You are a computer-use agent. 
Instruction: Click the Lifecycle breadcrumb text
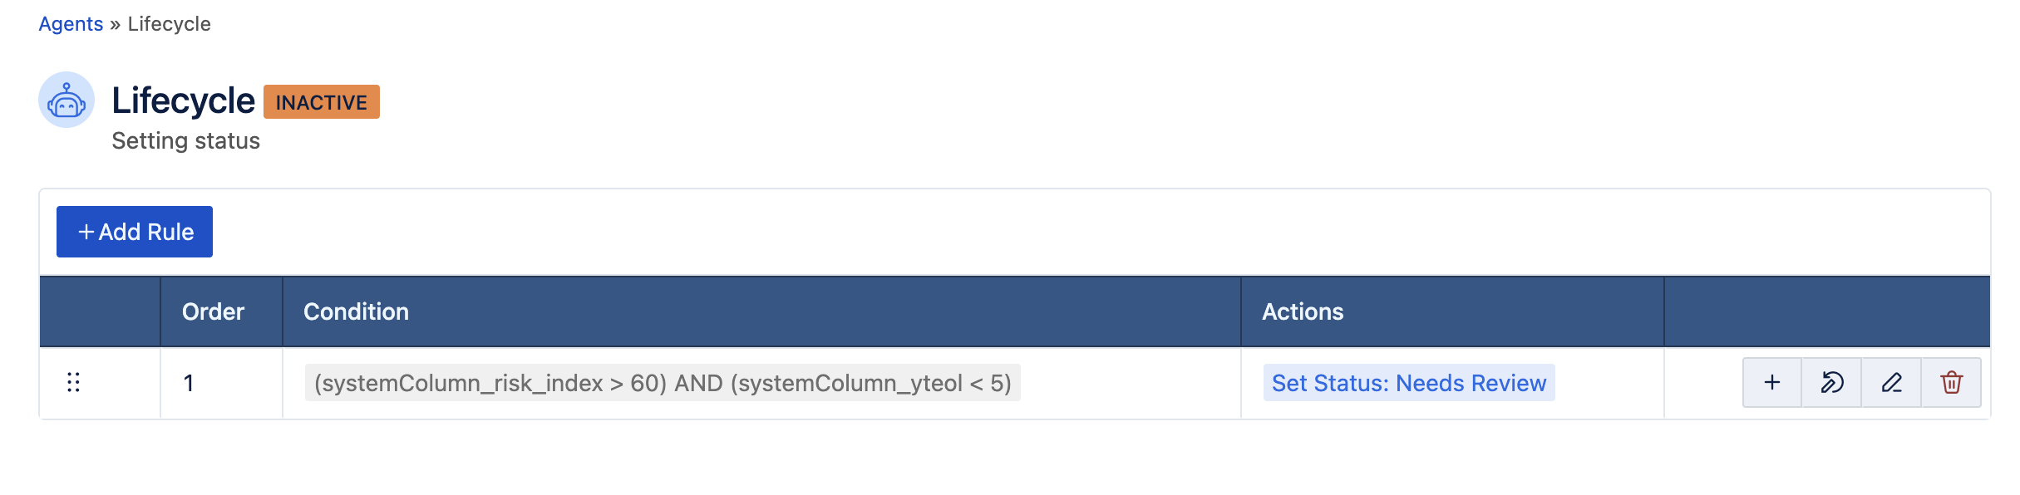tap(169, 24)
